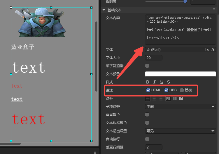Click the font 'A' picker icon
The width and height of the screenshot is (219, 154).
(x=213, y=50)
